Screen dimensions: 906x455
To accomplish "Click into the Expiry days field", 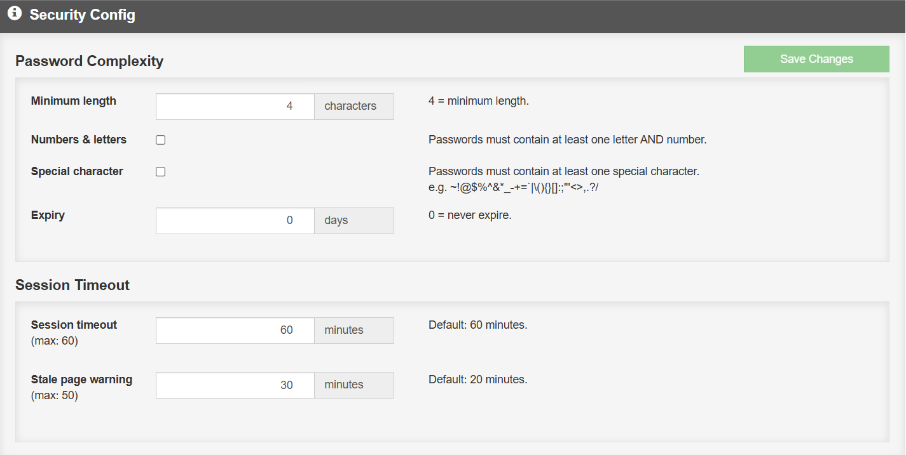I will pos(235,221).
